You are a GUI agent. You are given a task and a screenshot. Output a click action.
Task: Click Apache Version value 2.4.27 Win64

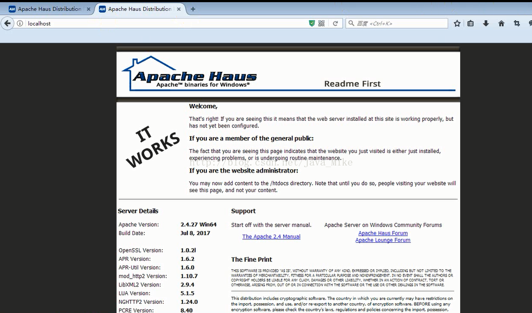(x=199, y=224)
